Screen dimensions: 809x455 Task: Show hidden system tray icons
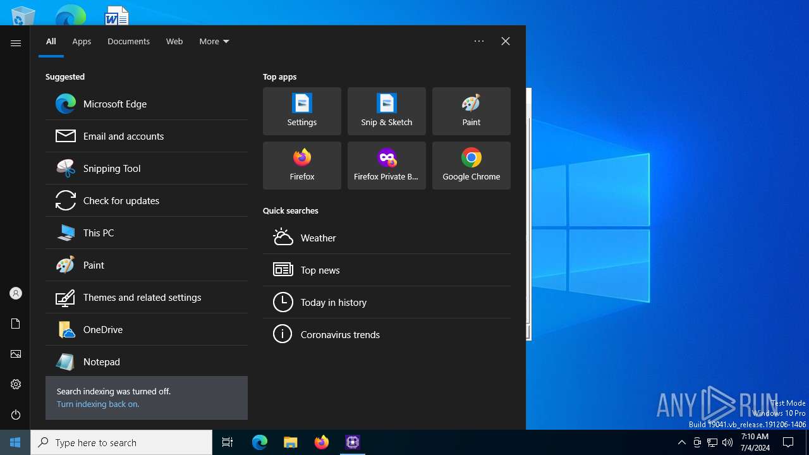[682, 442]
